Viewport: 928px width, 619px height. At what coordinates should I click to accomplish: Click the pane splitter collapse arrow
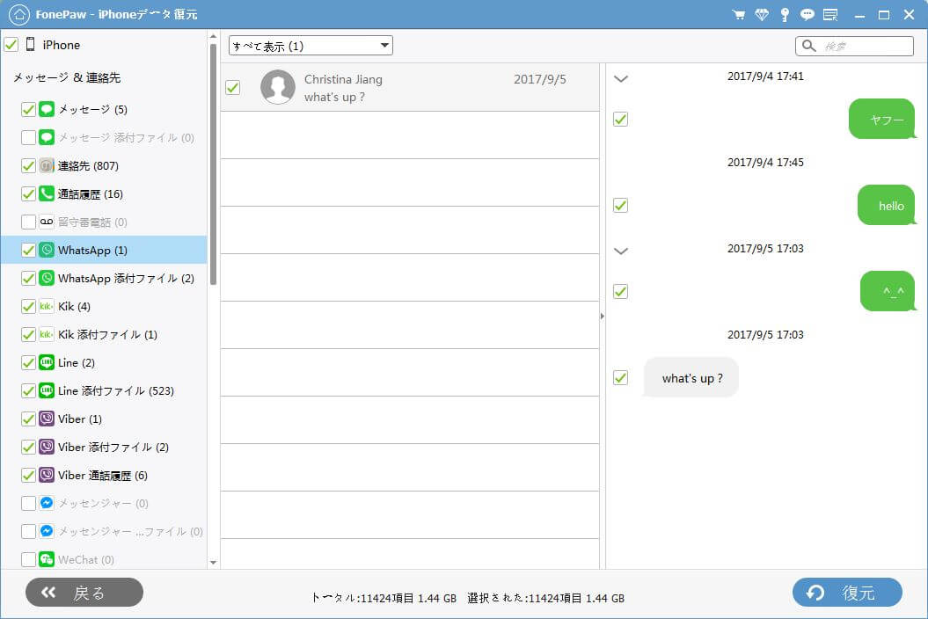tap(603, 316)
